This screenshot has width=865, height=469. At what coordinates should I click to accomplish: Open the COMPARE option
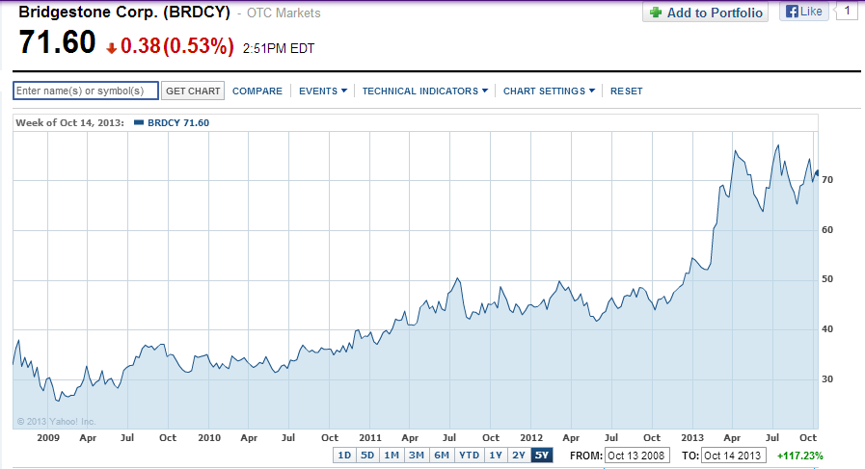257,91
